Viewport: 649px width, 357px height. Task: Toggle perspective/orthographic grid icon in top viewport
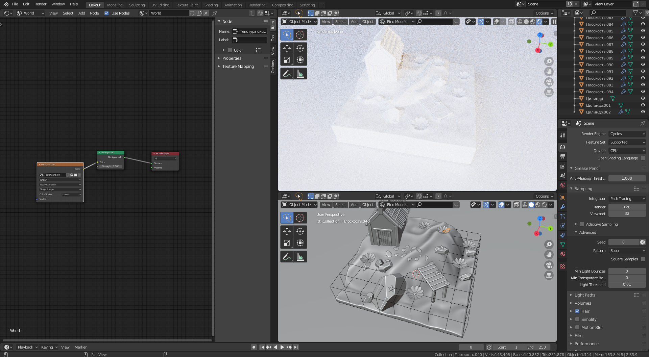click(x=549, y=92)
